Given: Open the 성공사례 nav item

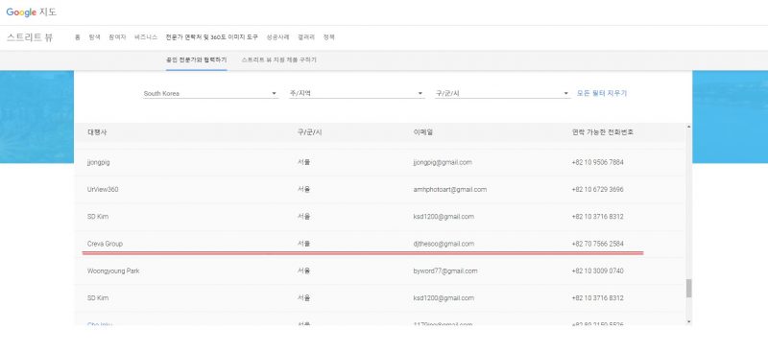Looking at the screenshot, I should tap(277, 37).
